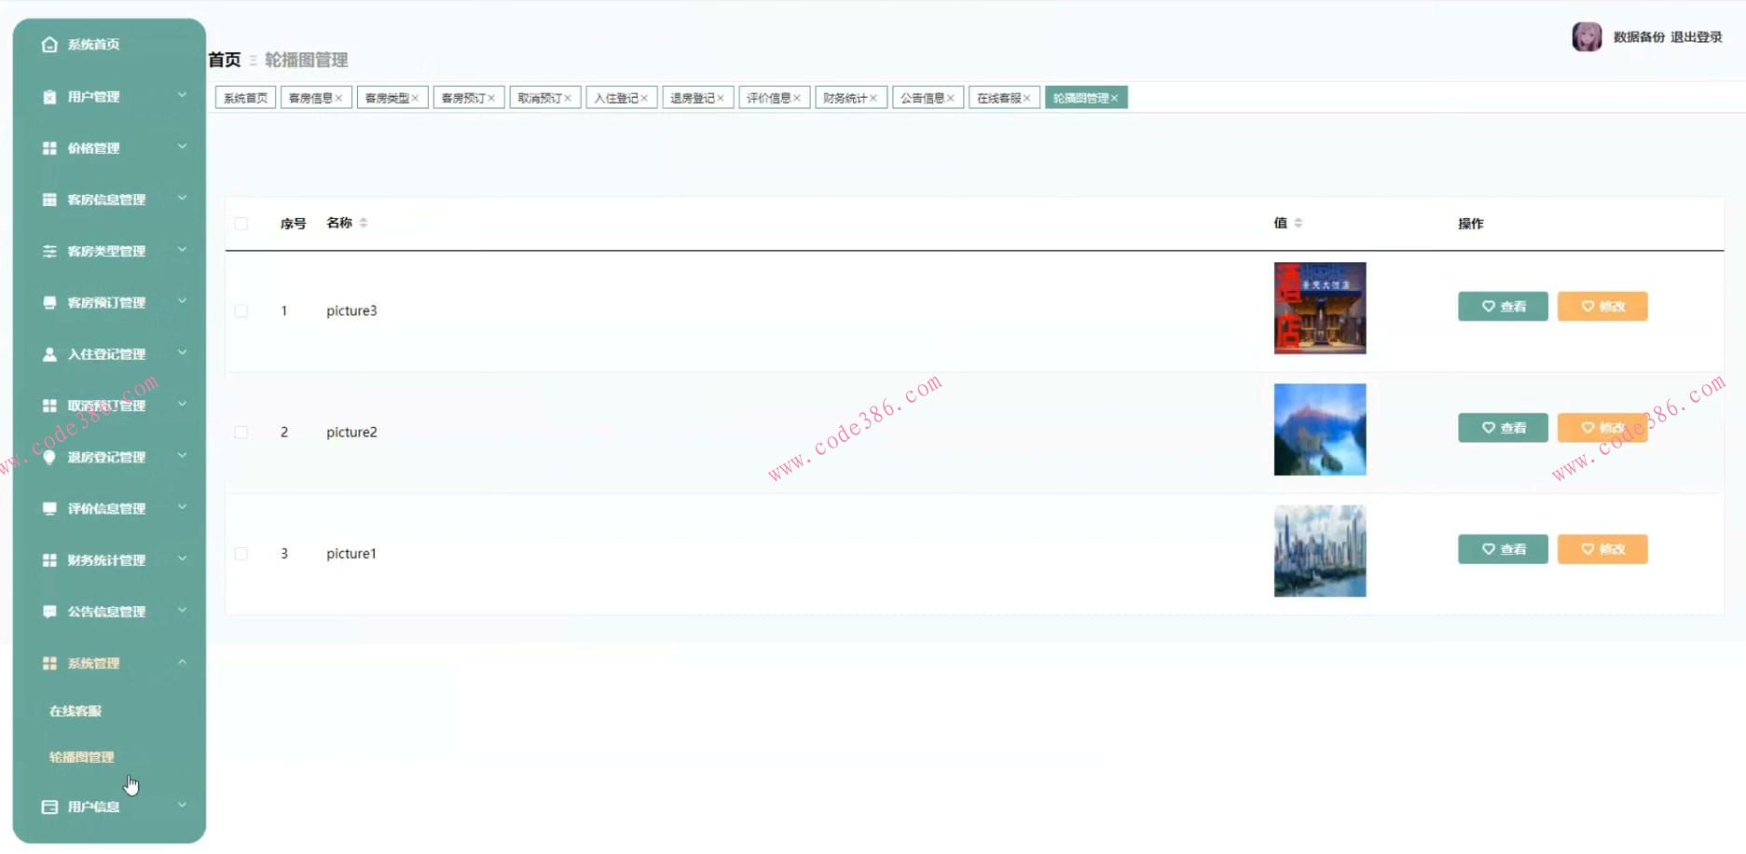Close the 取消预订 tab with its ×
This screenshot has height=854, width=1746.
coord(568,98)
